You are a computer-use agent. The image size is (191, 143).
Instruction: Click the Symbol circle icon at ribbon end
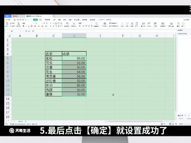point(183,23)
